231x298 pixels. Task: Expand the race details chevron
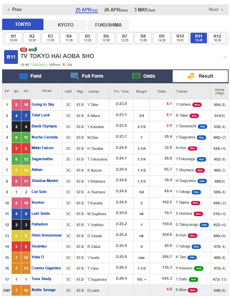point(225,57)
